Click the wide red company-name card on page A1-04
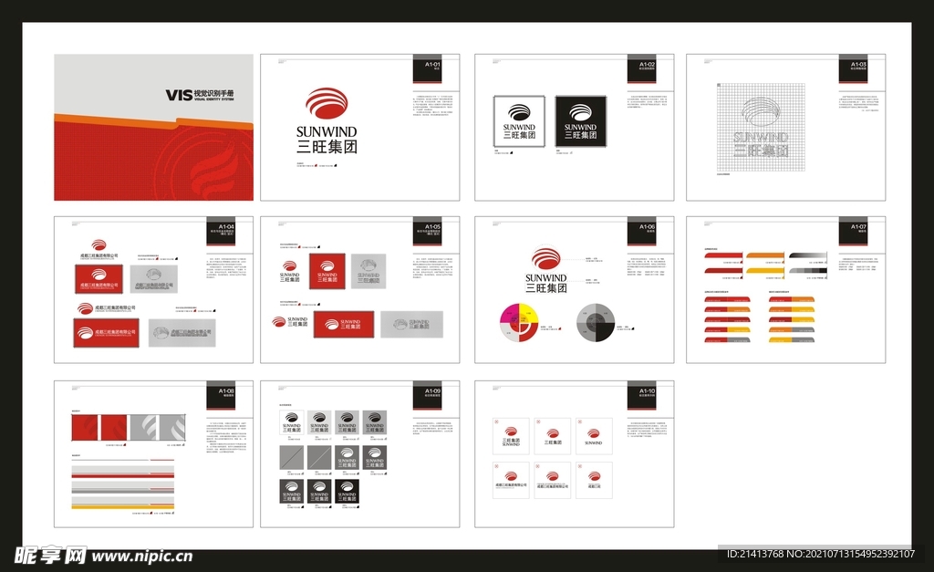This screenshot has height=572, width=934. pos(106,332)
